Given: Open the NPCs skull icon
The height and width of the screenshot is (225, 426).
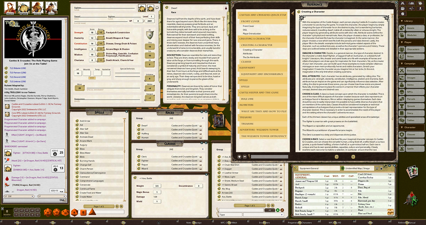Looking at the screenshot, I should click(x=402, y=92).
